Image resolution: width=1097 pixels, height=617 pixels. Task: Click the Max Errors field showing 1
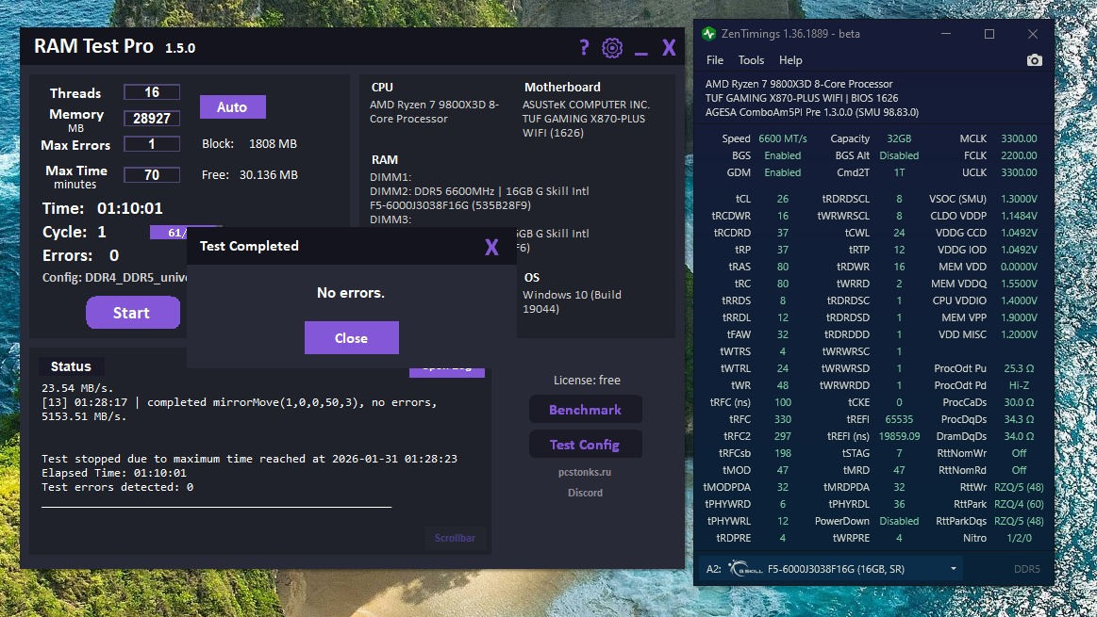tap(152, 144)
